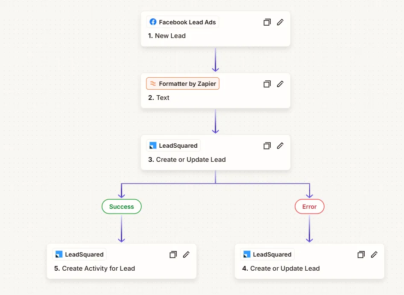The image size is (404, 295).
Task: Open the Facebook Lead Ads app chip
Action: 182,22
